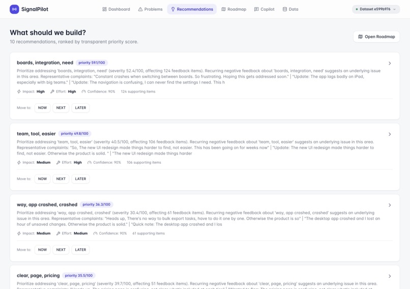Click the Impact lightning icon in crashed card
Image resolution: width=410 pixels, height=289 pixels.
pyautogui.click(x=19, y=234)
